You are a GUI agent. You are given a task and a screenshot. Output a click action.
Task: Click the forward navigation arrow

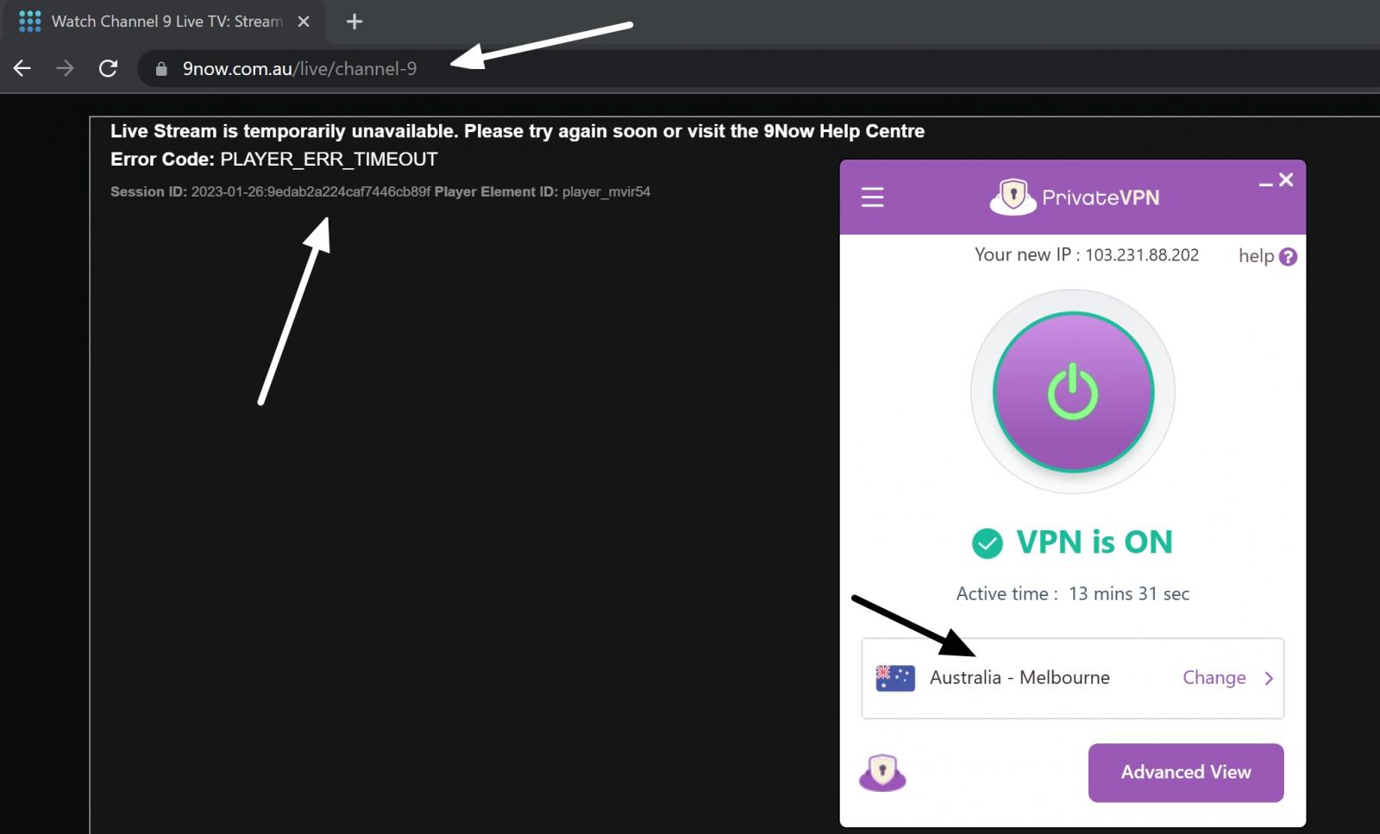[x=65, y=68]
